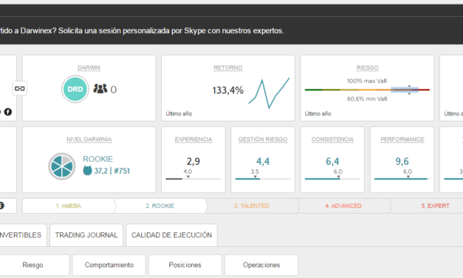Select the 2. ROOKIE level step
Screen dimensions: 463x278
point(160,206)
